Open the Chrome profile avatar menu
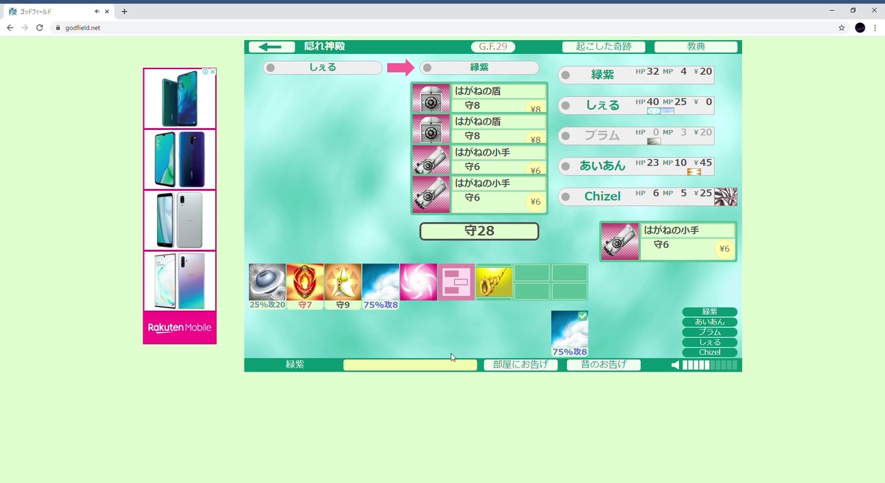Image resolution: width=885 pixels, height=483 pixels. [x=860, y=28]
